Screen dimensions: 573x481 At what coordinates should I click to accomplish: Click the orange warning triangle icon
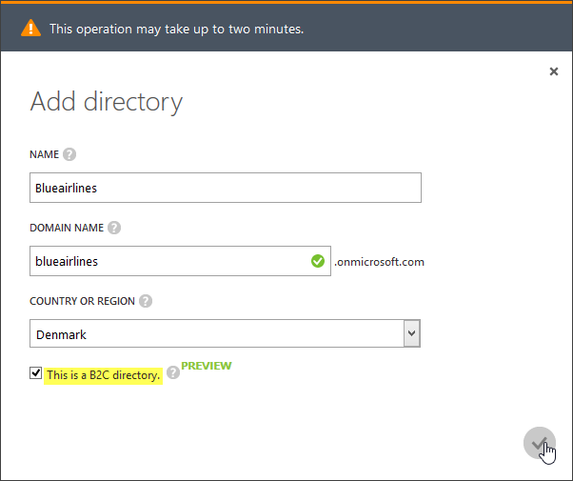31,29
